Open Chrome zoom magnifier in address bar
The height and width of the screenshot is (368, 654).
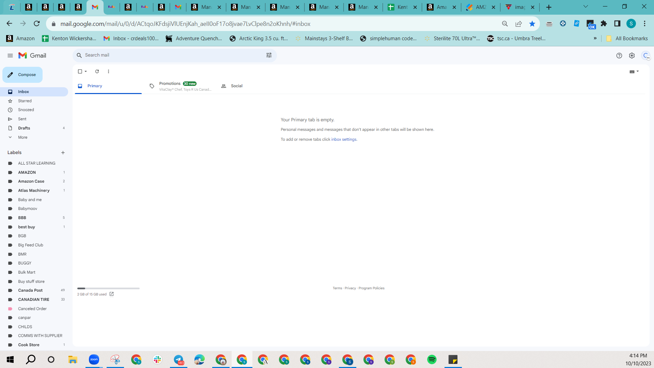pyautogui.click(x=505, y=24)
